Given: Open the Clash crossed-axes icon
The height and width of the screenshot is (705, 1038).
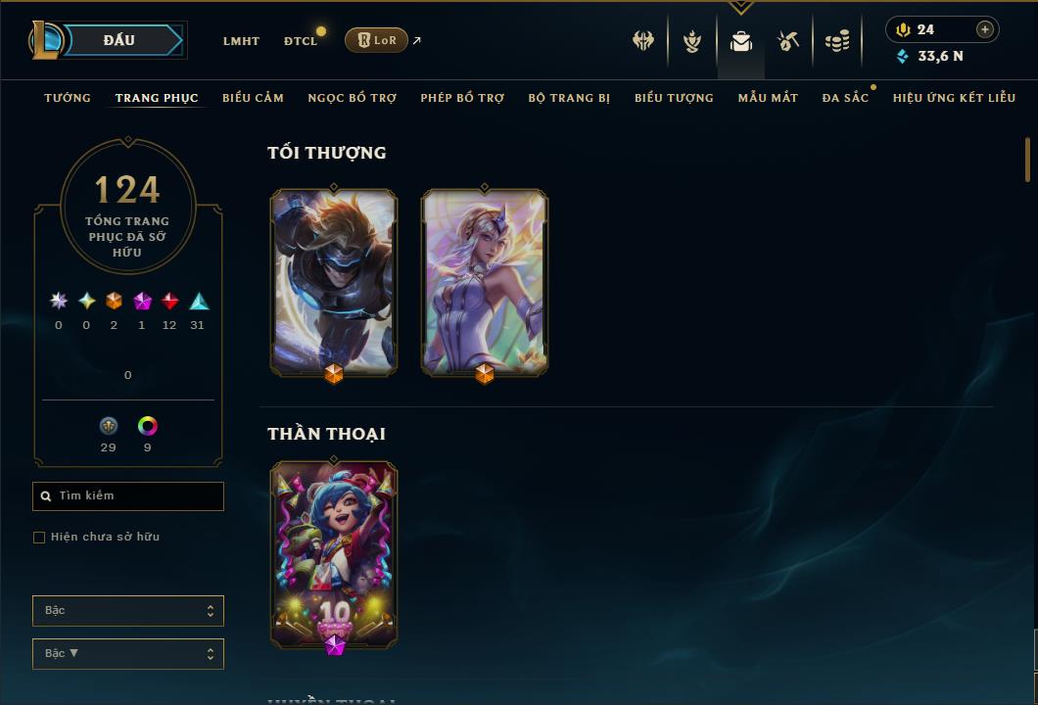Looking at the screenshot, I should (642, 41).
